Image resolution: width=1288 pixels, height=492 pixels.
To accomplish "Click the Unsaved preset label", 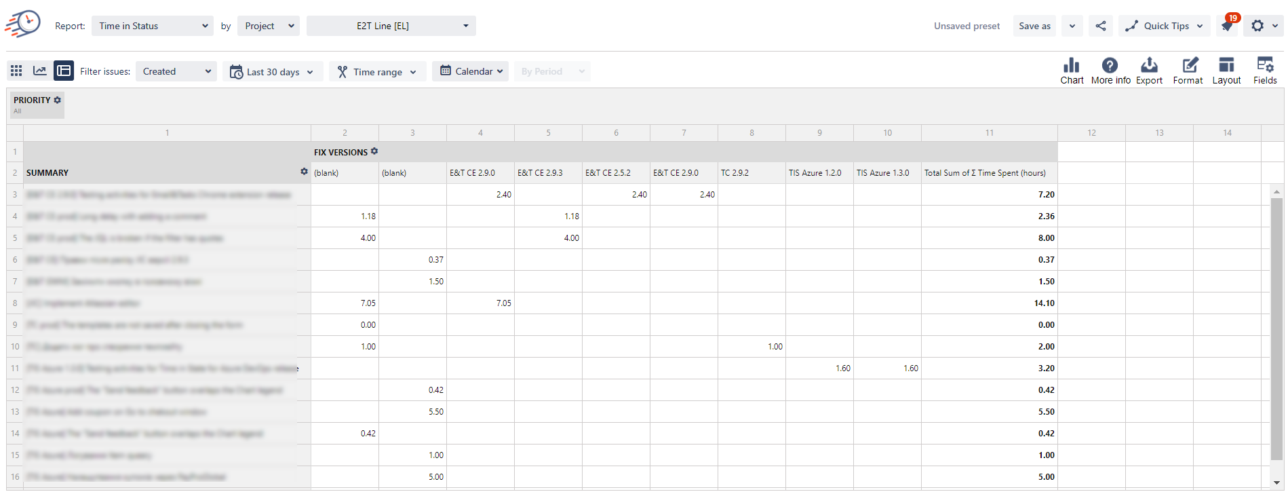I will 967,26.
